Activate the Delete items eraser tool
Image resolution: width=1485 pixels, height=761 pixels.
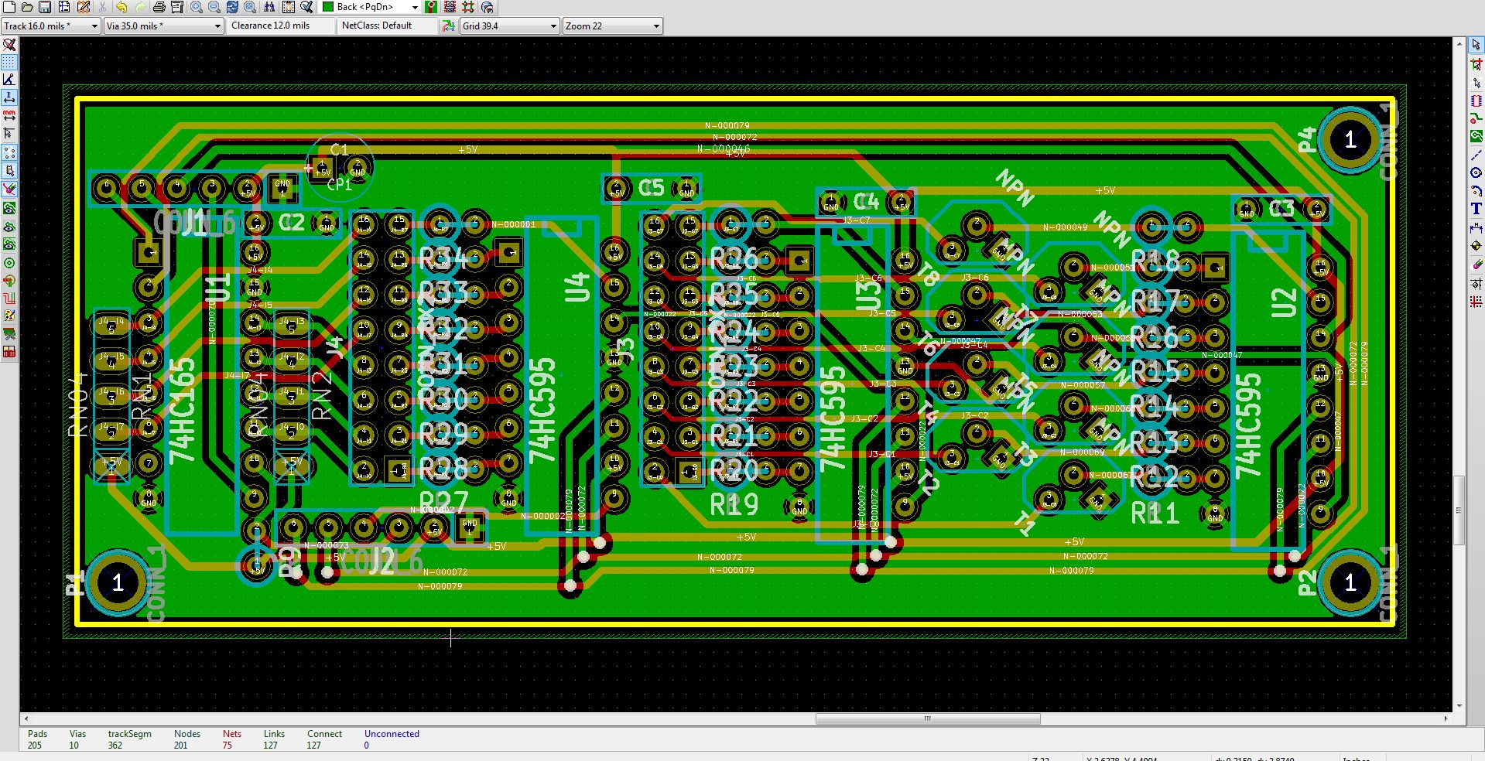[x=1476, y=264]
